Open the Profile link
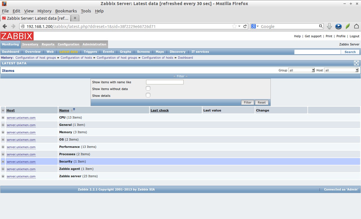361x219 pixels. pyautogui.click(x=341, y=36)
